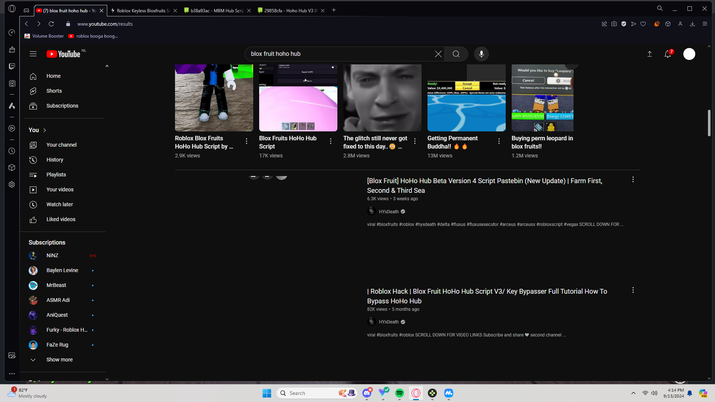Click the magnifier search button
This screenshot has height=402, width=715.
(456, 54)
